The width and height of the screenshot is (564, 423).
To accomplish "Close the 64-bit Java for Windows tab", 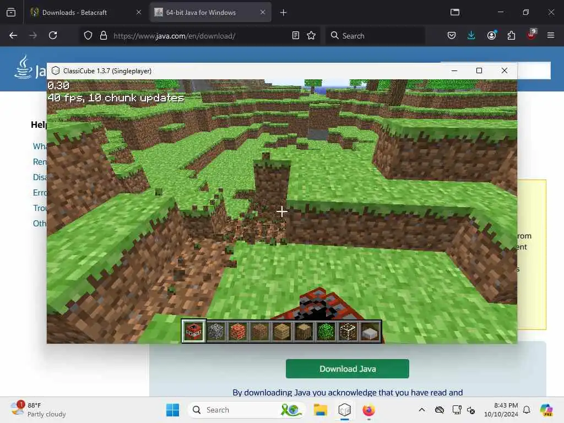I will [263, 12].
